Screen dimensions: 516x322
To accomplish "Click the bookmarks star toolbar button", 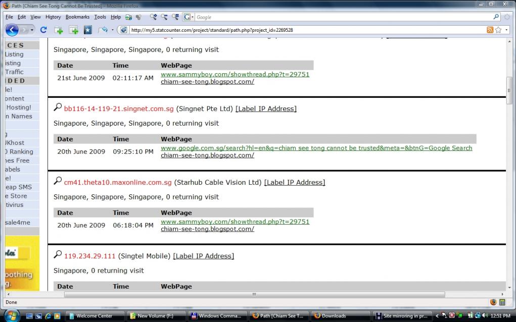I will [x=88, y=30].
